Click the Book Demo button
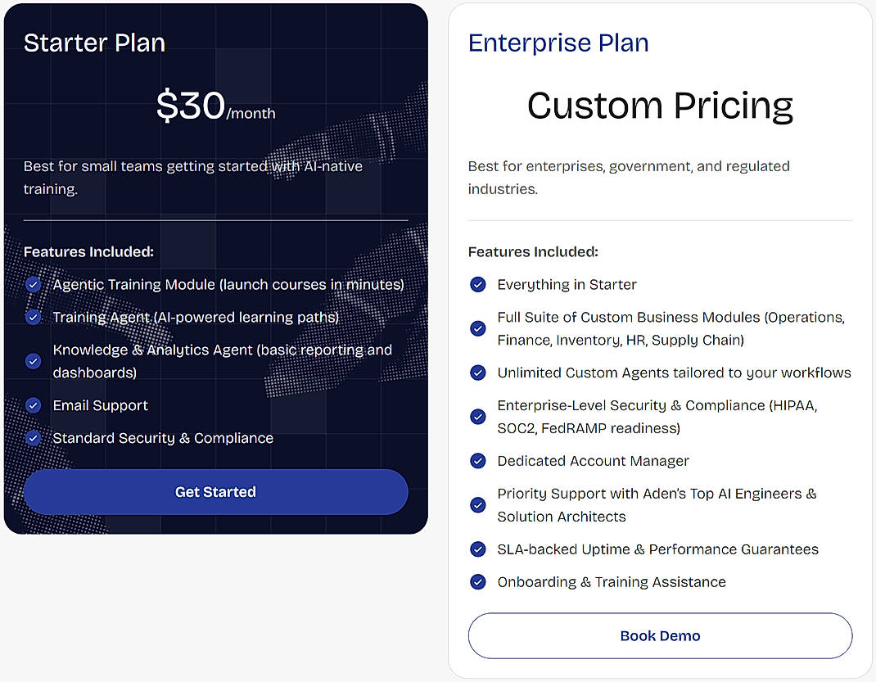The width and height of the screenshot is (876, 682). coord(660,635)
